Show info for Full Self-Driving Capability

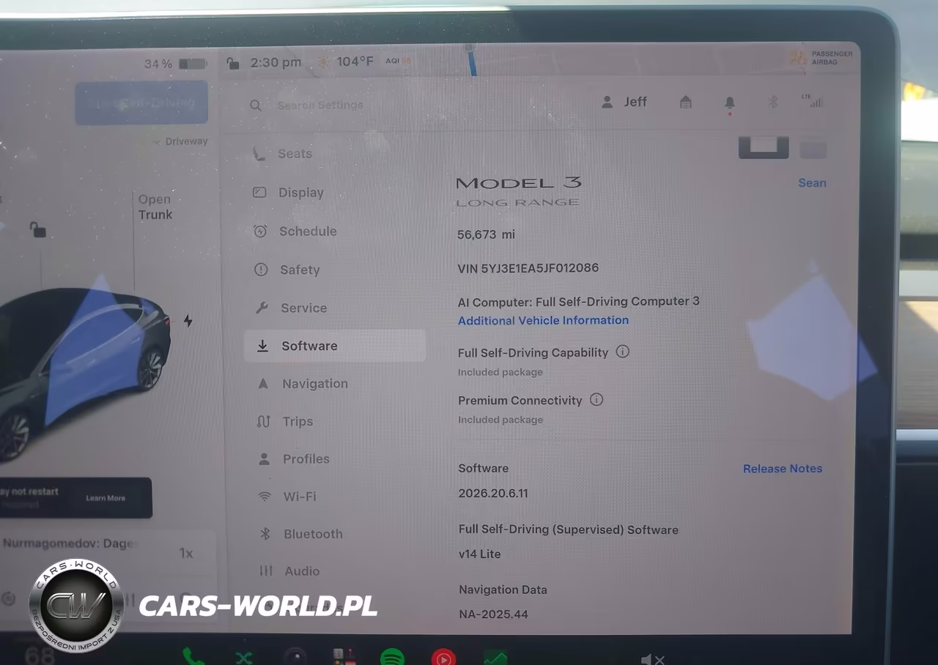click(x=622, y=352)
